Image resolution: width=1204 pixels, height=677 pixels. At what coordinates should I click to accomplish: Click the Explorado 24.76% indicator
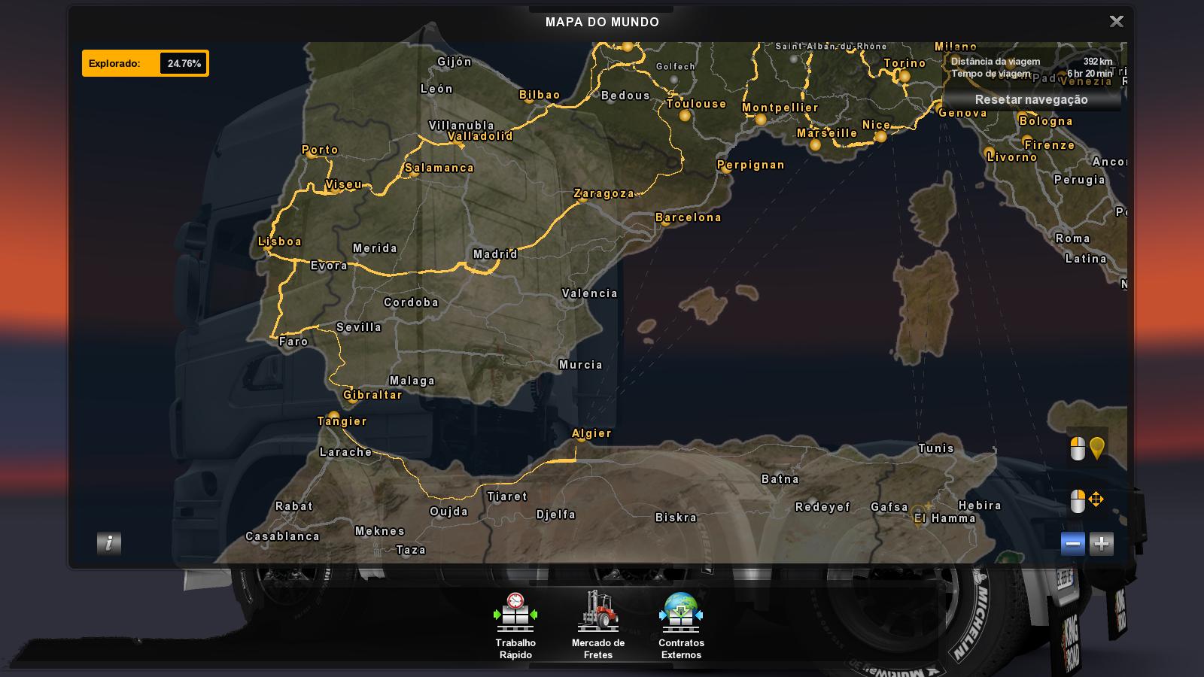[x=145, y=63]
